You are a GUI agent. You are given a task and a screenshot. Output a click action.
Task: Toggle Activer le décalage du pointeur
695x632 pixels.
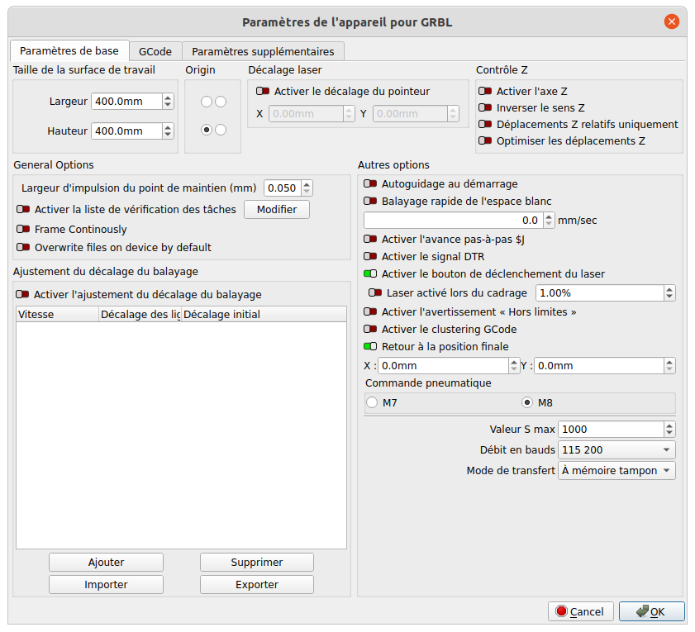pyautogui.click(x=263, y=92)
